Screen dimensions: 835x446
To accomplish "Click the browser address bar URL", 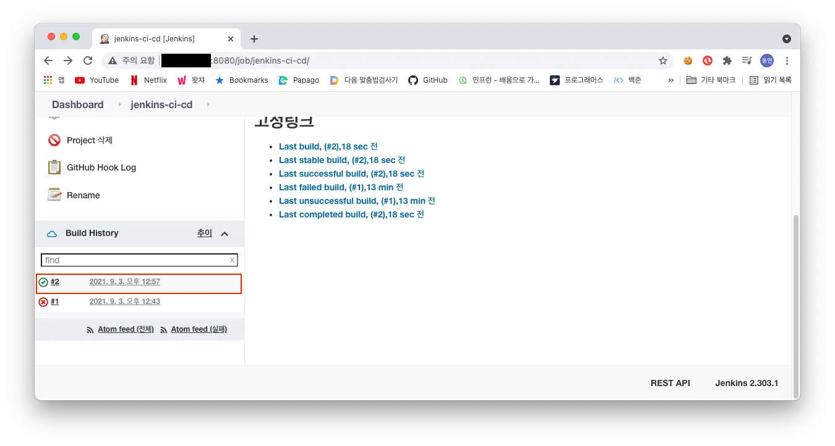I will point(260,61).
